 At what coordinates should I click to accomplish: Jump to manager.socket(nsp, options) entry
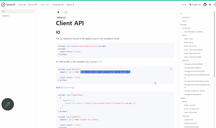pos(195,91)
